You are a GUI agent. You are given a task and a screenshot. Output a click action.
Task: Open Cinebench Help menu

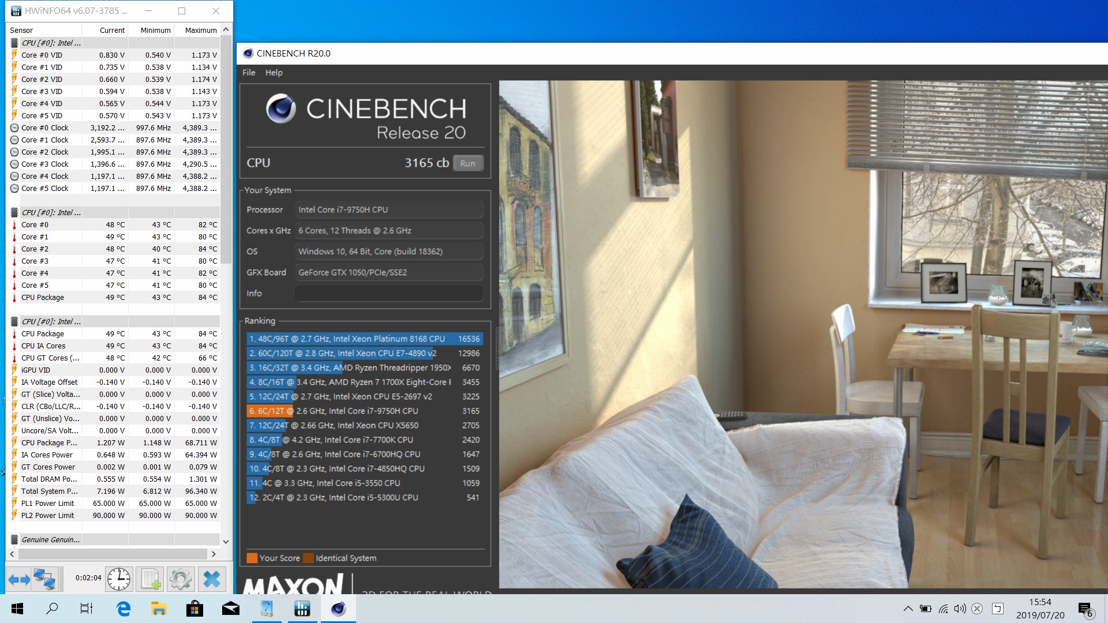pyautogui.click(x=274, y=73)
